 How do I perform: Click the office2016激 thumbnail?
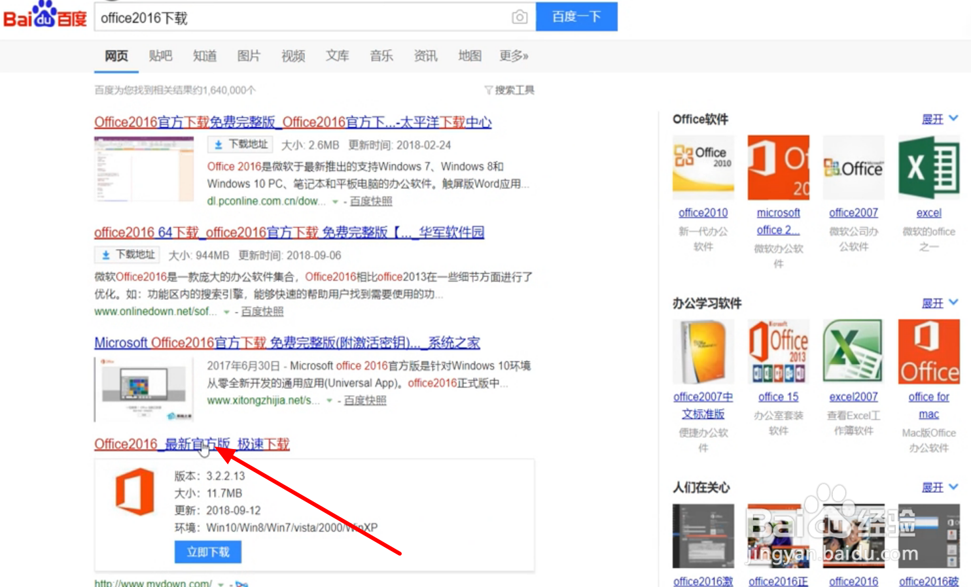point(703,536)
